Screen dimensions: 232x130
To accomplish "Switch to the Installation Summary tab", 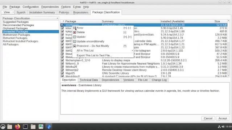I will [x=42, y=13].
